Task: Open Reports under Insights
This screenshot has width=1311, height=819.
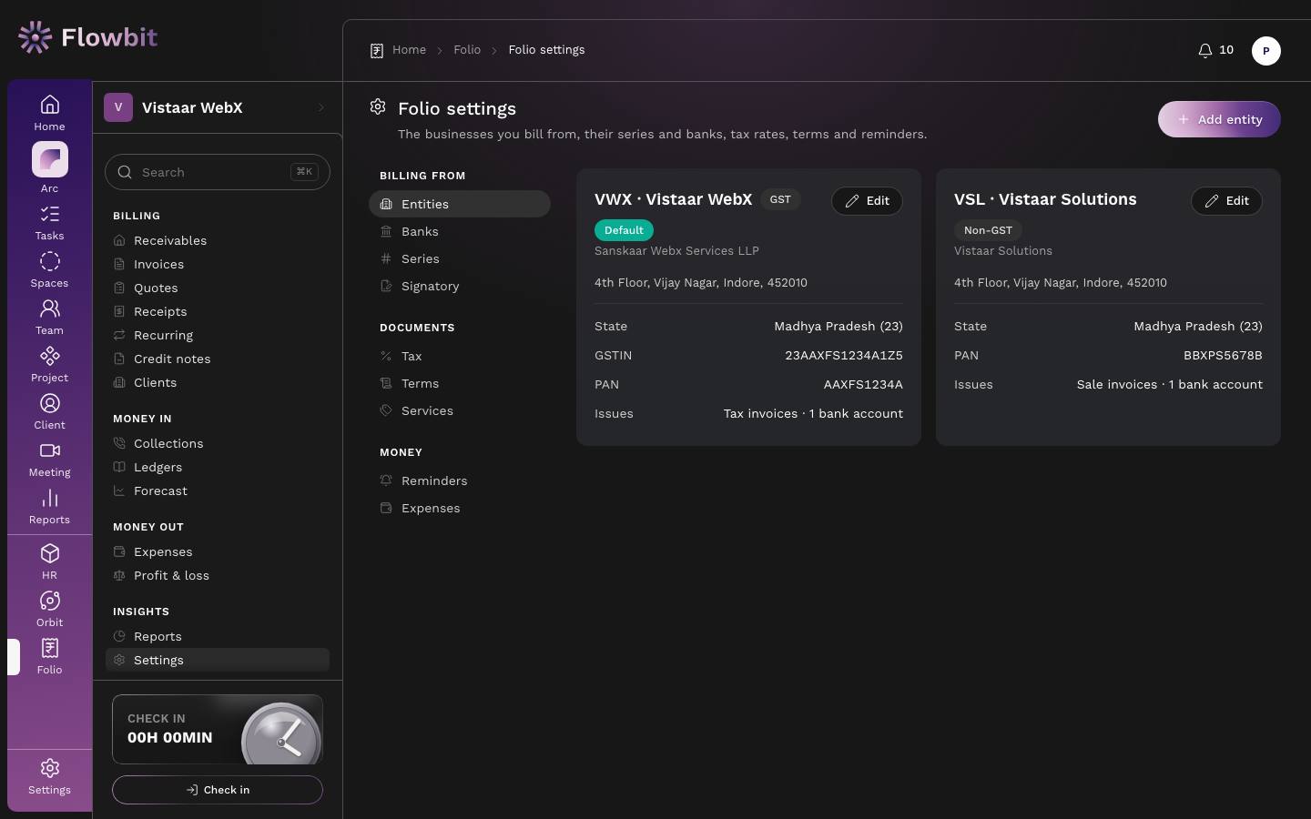Action: point(218,636)
